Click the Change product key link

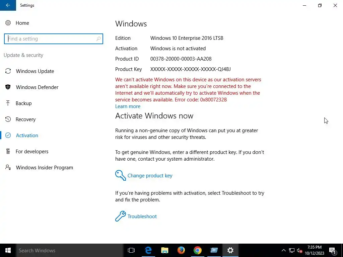[150, 176]
